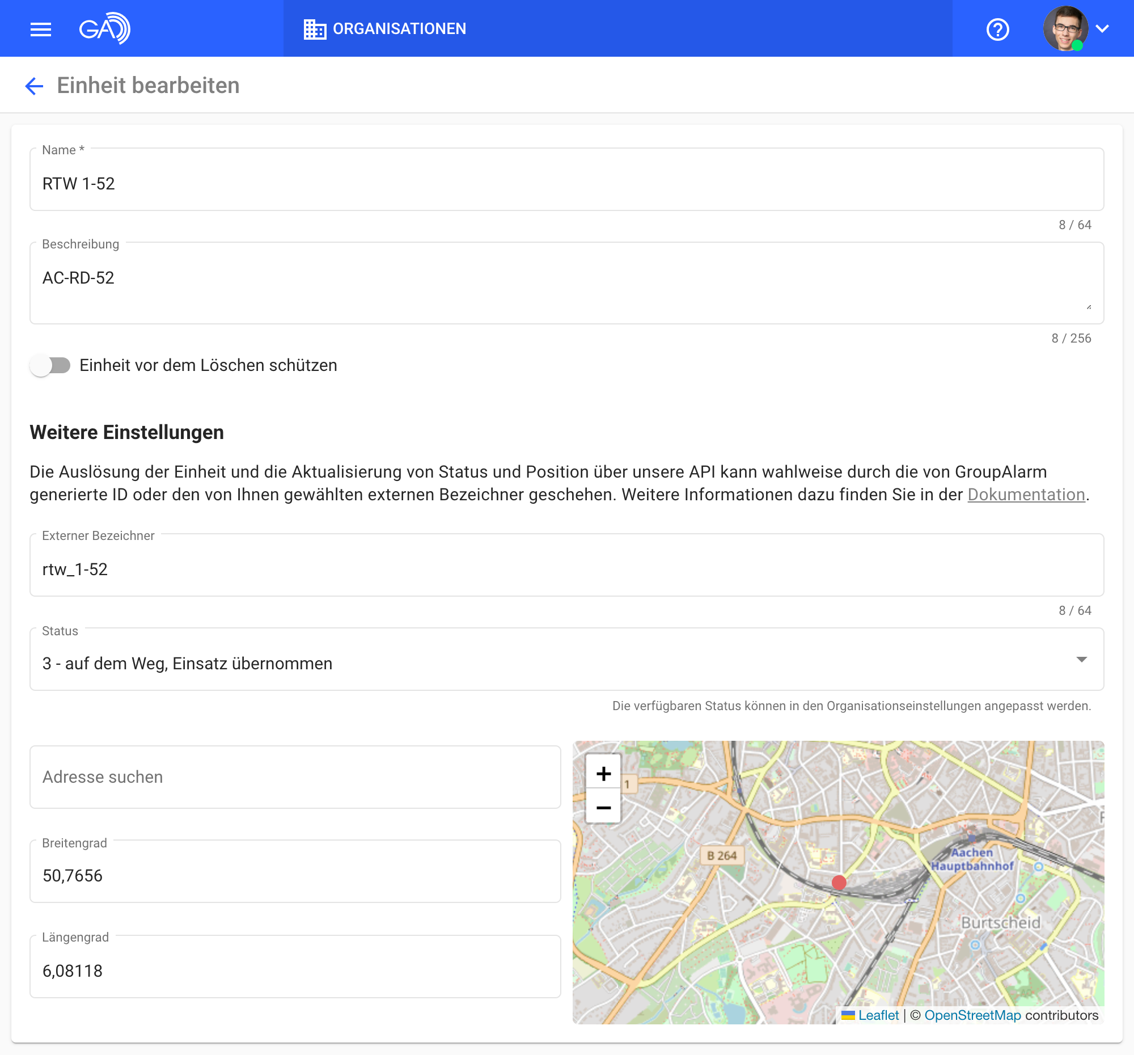
Task: Click the Organisationen building icon
Action: [314, 29]
